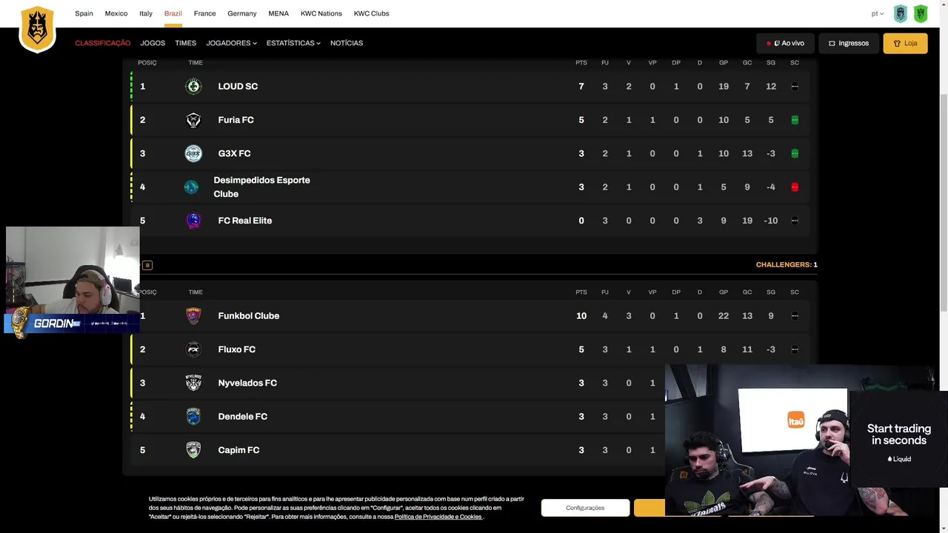Open Nyvelados FC team logo
The height and width of the screenshot is (533, 948).
click(193, 383)
